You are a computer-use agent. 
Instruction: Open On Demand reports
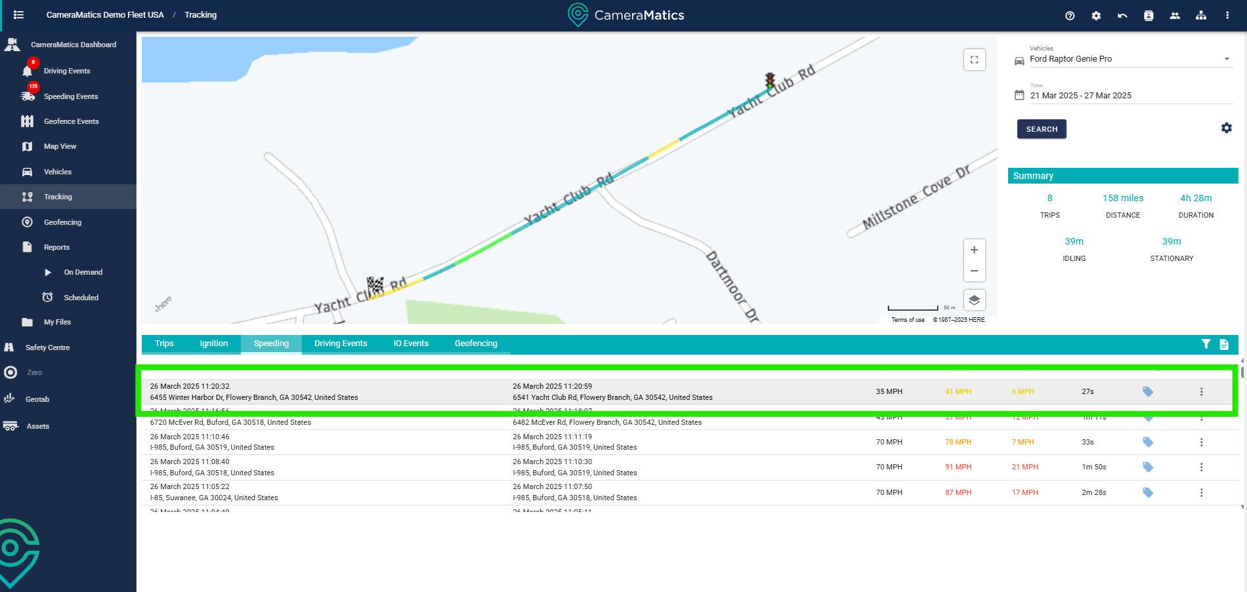coord(83,272)
